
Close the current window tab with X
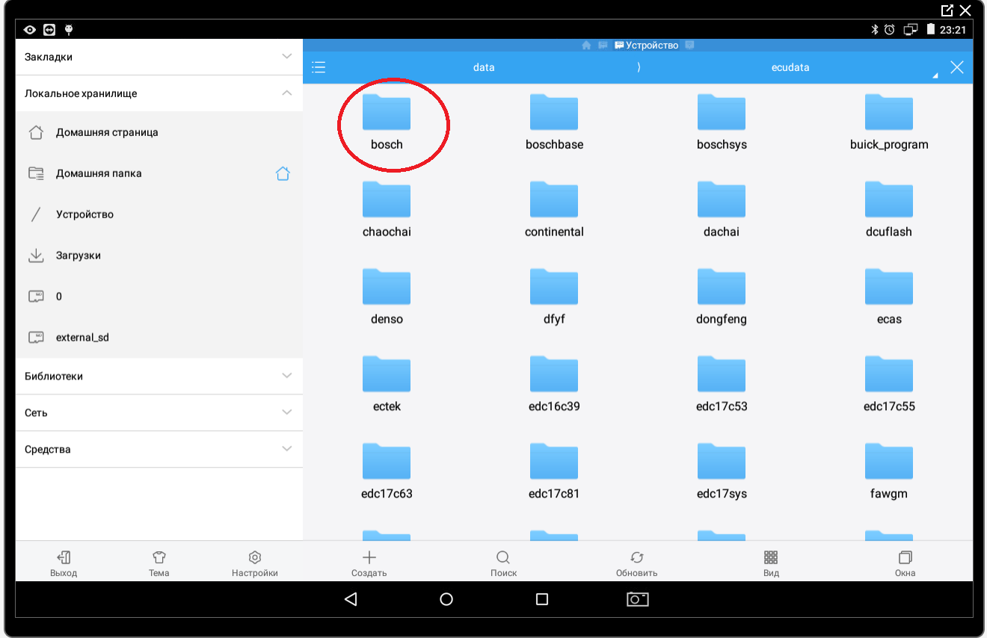[x=957, y=67]
